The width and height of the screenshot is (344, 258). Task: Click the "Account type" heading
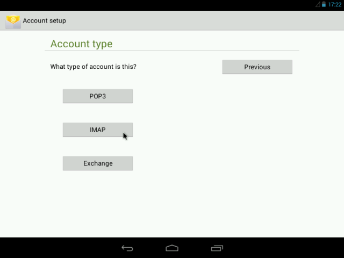81,44
